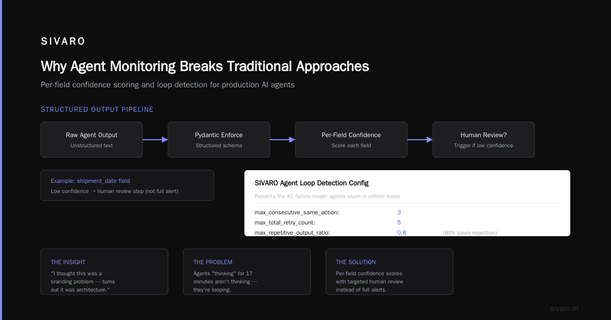The height and width of the screenshot is (320, 611).
Task: Click 'Example: shipment_date field' text
Action: pos(90,181)
